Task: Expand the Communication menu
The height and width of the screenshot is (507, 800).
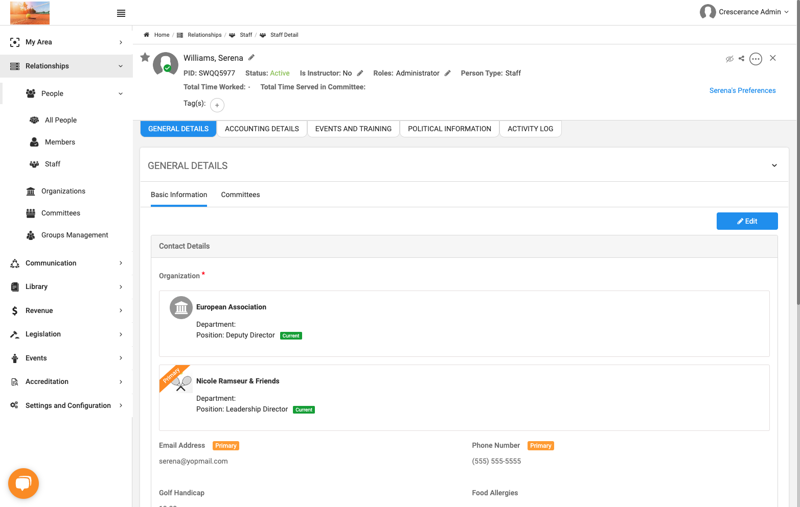Action: pyautogui.click(x=66, y=263)
